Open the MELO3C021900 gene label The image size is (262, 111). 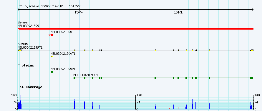pyautogui.click(x=61, y=32)
